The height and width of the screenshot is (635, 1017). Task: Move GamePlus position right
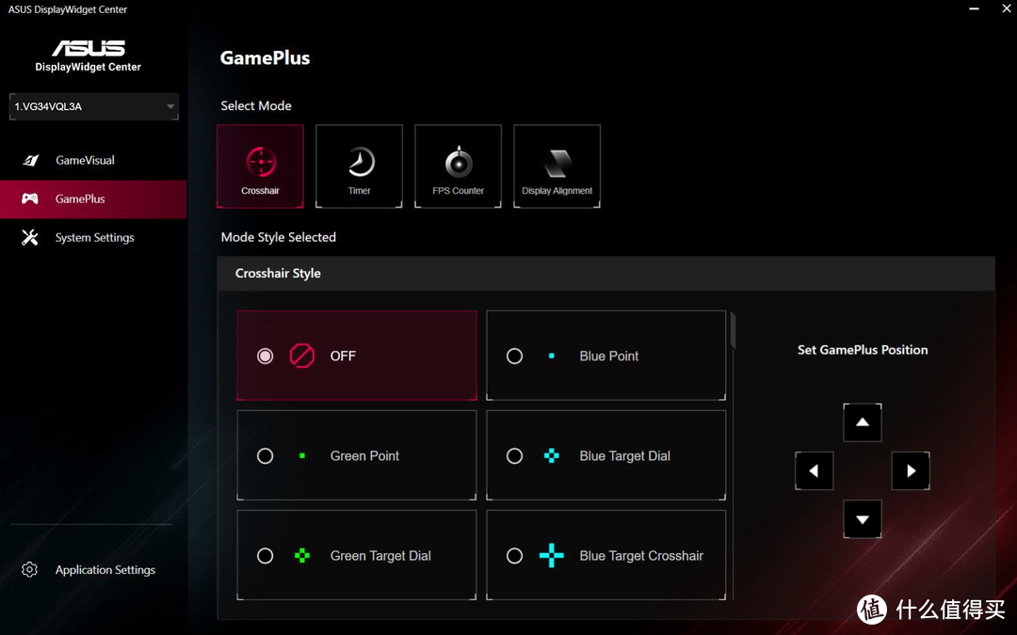point(911,471)
